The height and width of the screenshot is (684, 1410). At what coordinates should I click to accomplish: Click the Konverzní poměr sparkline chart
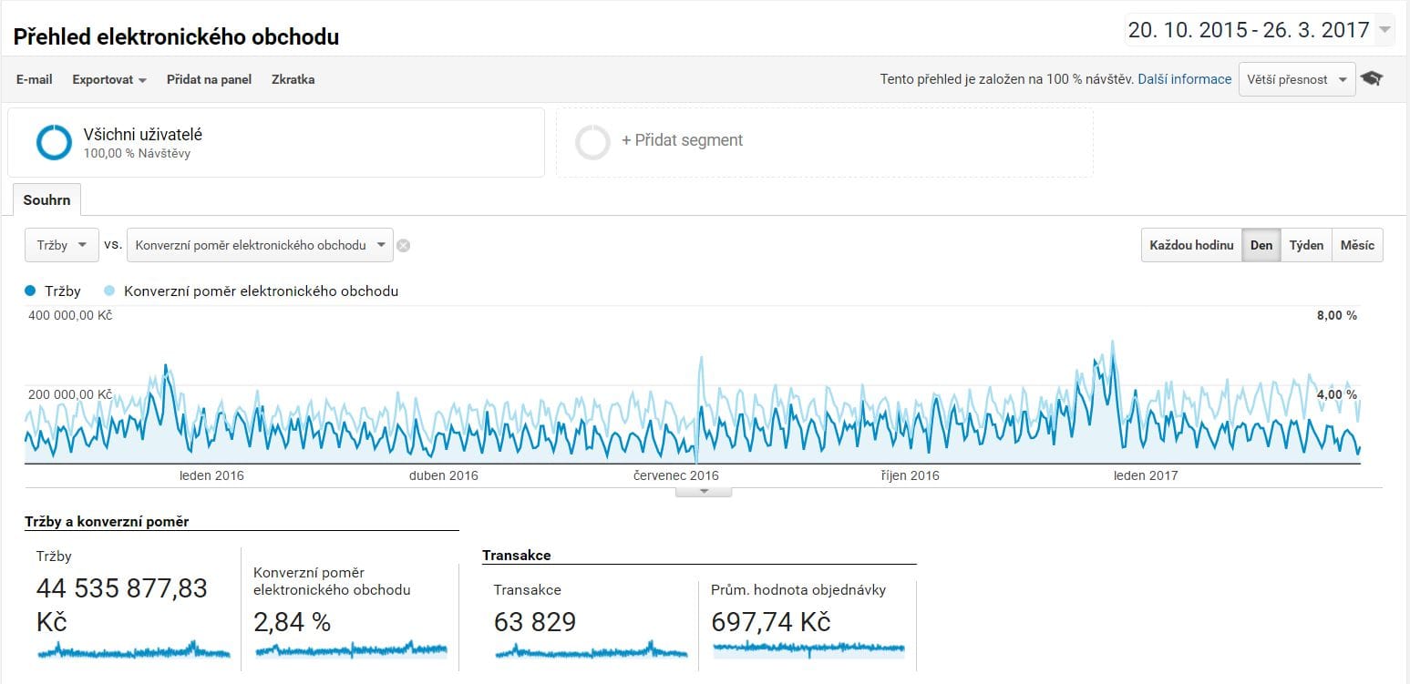[x=351, y=650]
